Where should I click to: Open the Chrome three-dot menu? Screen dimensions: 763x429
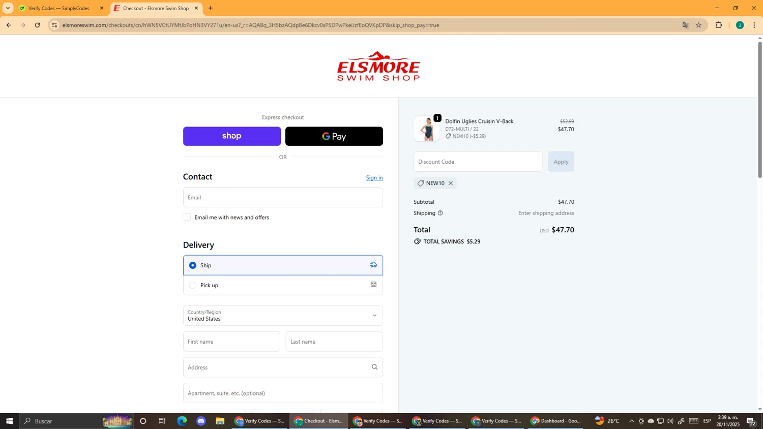[754, 25]
